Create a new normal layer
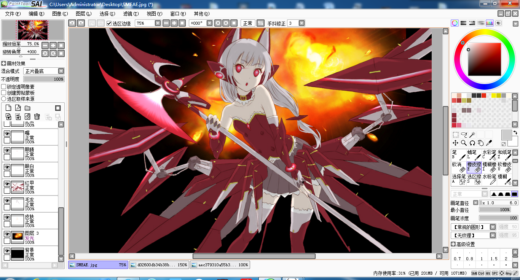Viewport: 520px width, 280px height. pos(8,108)
